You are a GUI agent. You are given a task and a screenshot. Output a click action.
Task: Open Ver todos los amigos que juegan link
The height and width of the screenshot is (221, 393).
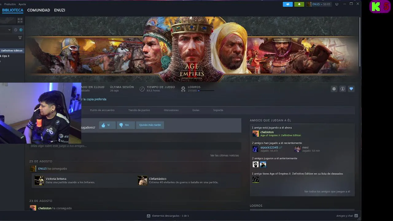(327, 192)
